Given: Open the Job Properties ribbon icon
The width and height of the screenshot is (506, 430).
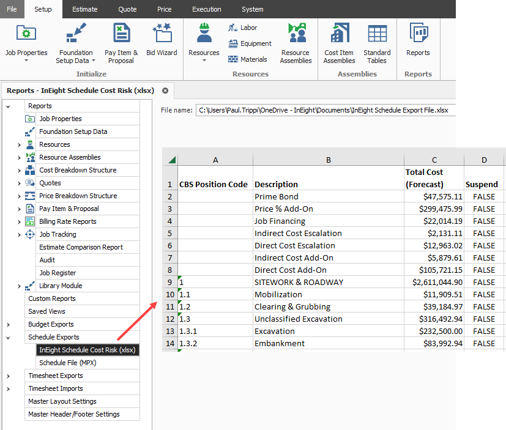Looking at the screenshot, I should pyautogui.click(x=26, y=33).
